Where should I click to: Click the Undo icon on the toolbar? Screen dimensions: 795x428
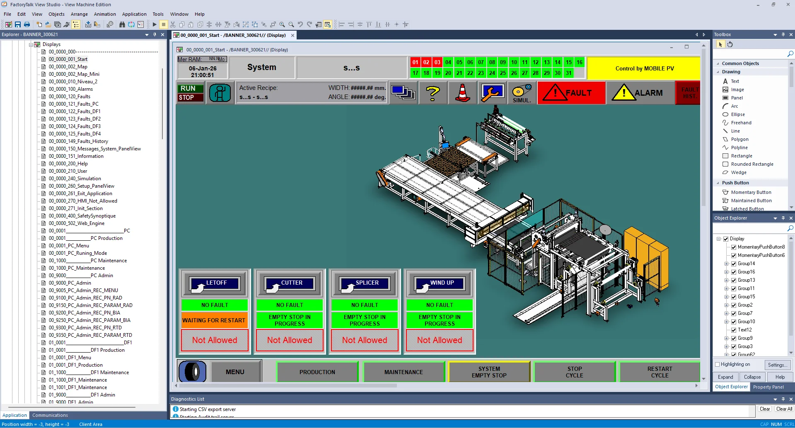coord(300,24)
